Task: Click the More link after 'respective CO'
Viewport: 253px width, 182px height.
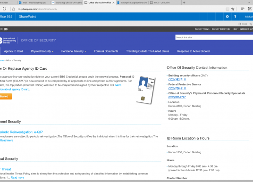Action: click(x=118, y=85)
